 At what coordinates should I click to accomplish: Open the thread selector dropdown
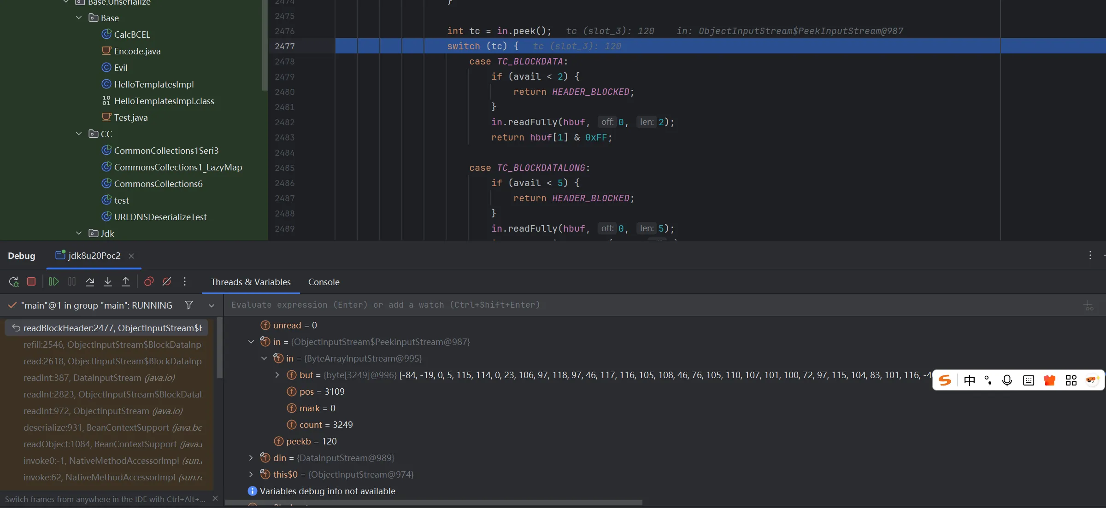(212, 305)
